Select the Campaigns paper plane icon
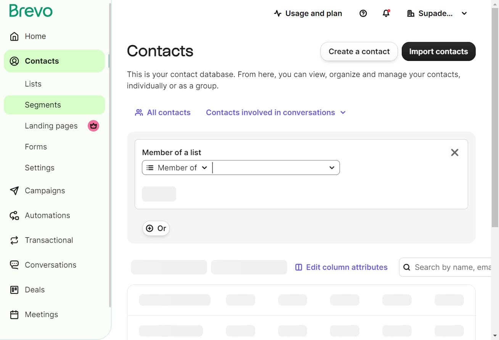 click(14, 191)
